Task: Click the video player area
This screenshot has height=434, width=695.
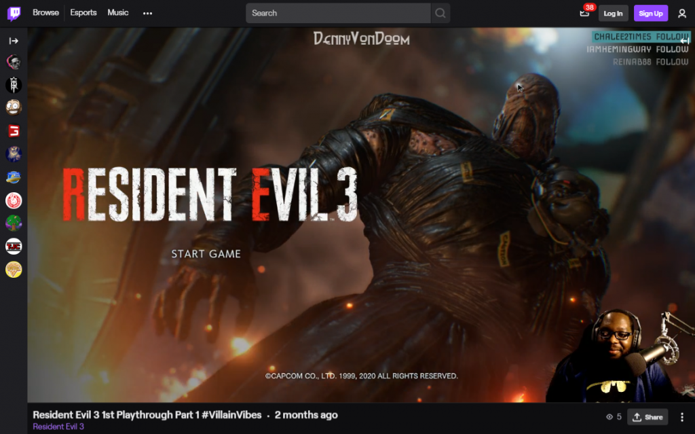Action: pyautogui.click(x=361, y=215)
